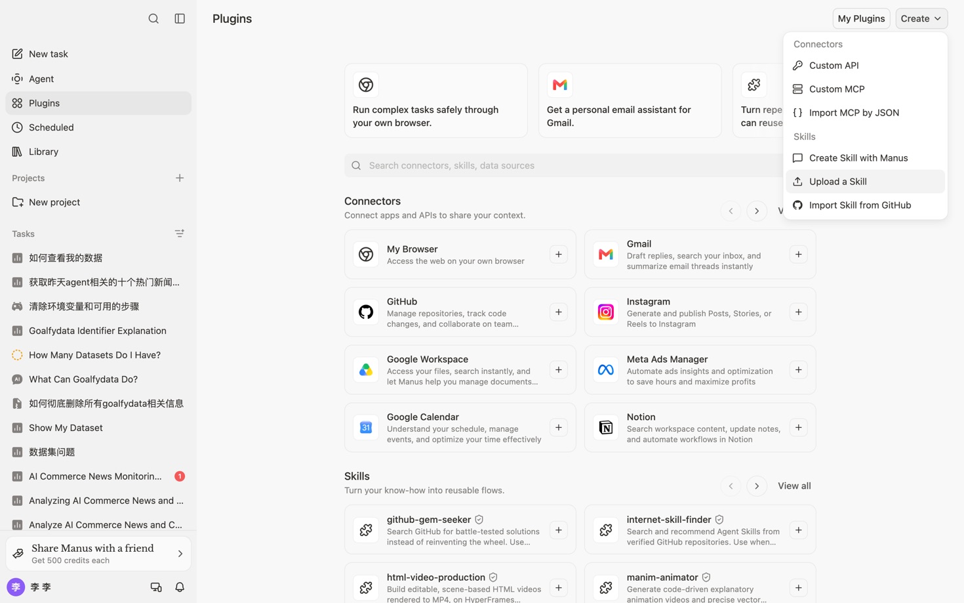Viewport: 964px width, 603px height.
Task: Go to previous page of Connectors
Action: pyautogui.click(x=731, y=211)
